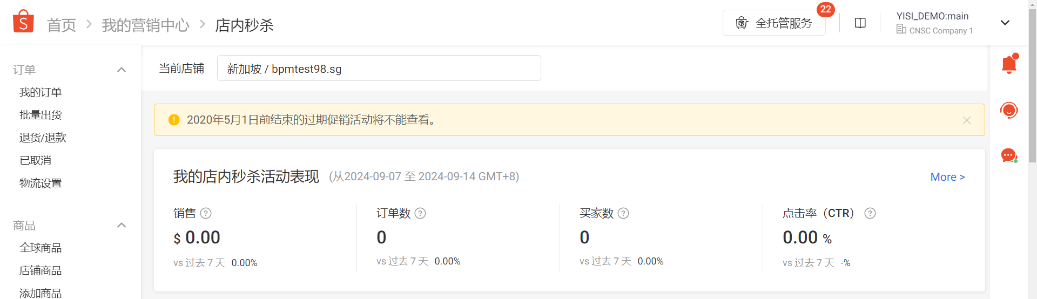Image resolution: width=1037 pixels, height=299 pixels.
Task: Click the Shopee logo icon
Action: [x=23, y=22]
